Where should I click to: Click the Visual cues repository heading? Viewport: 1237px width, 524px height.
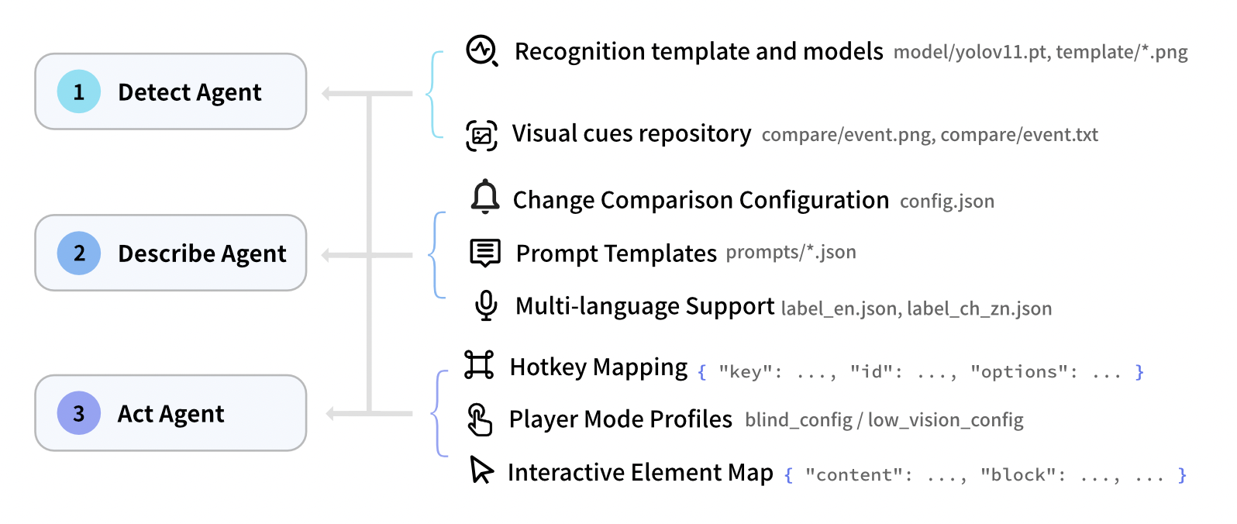(x=631, y=133)
